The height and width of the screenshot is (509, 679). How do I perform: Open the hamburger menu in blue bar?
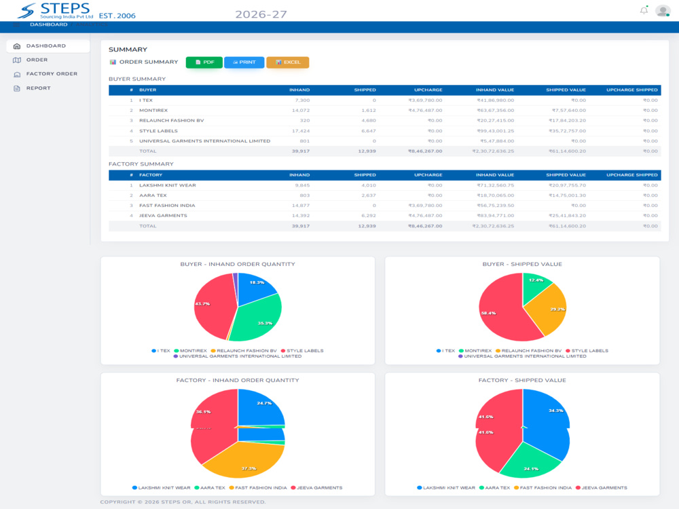[x=17, y=25]
